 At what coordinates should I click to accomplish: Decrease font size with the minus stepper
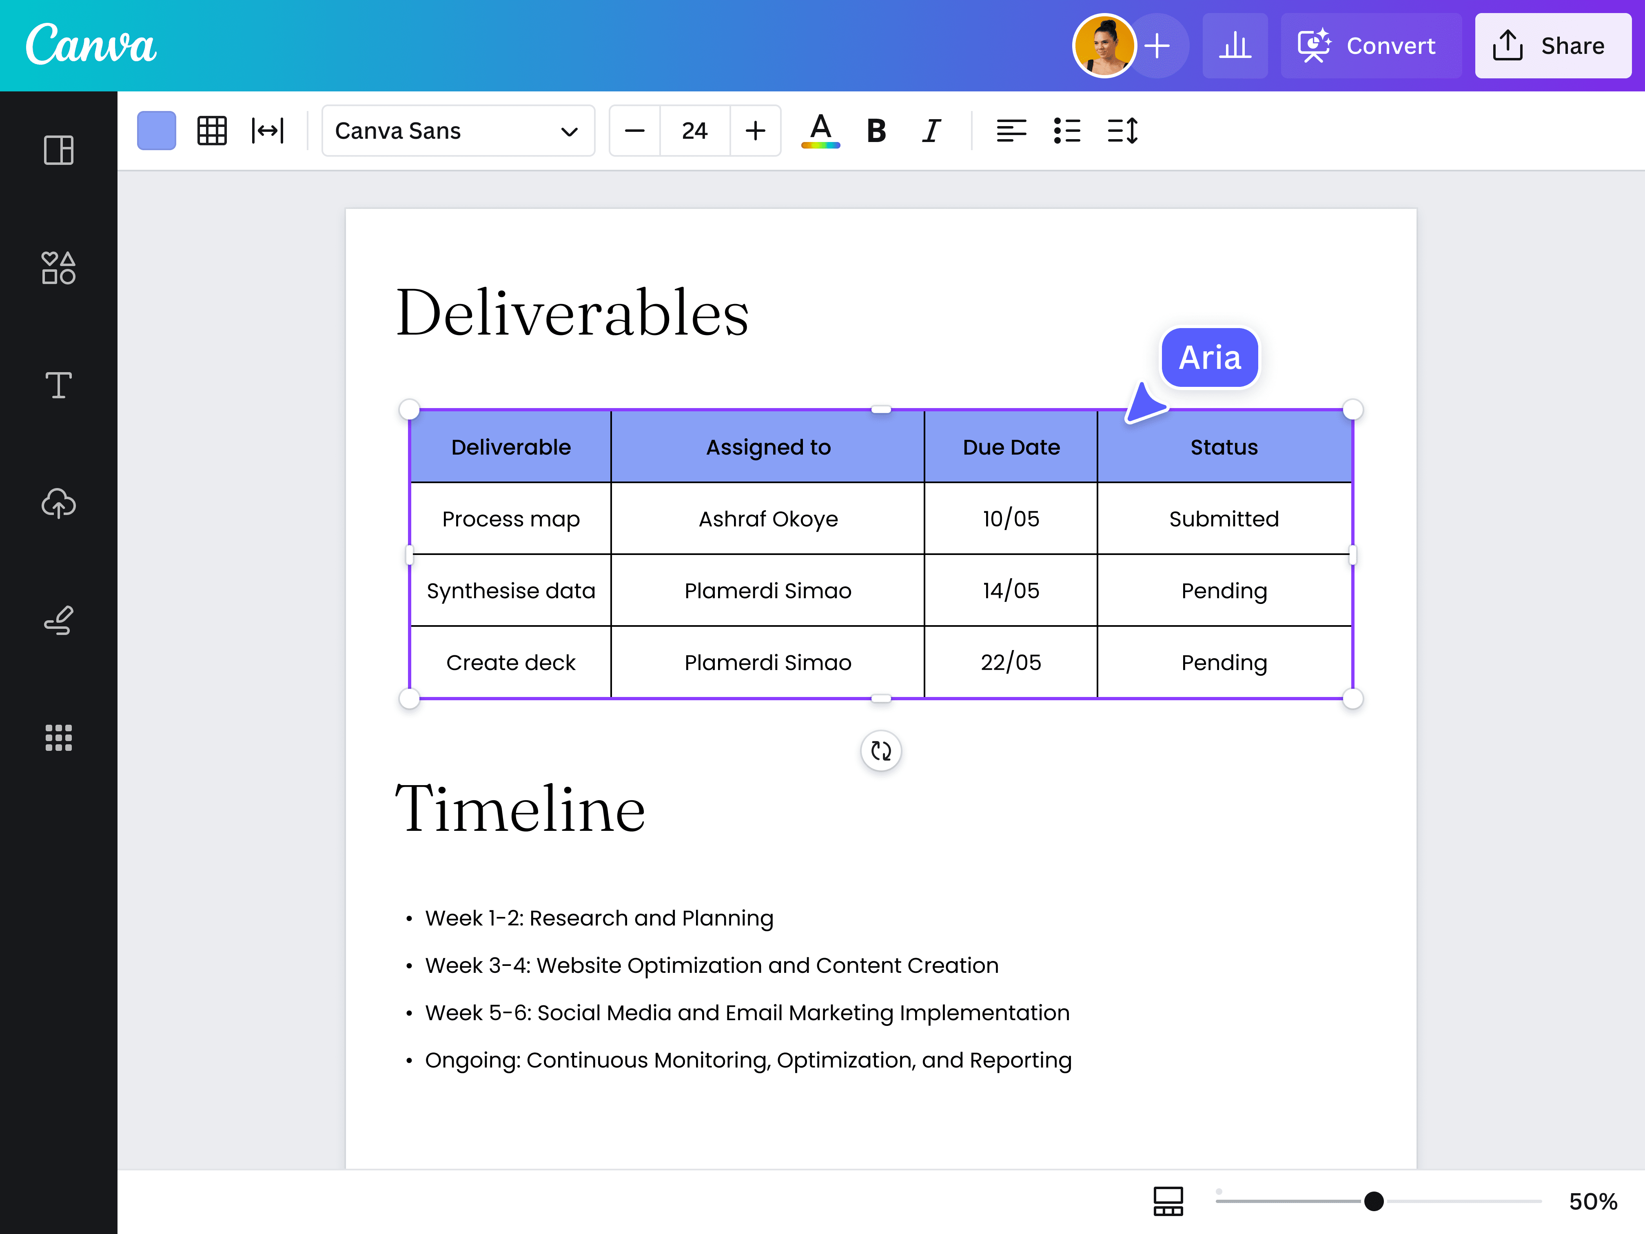[634, 131]
